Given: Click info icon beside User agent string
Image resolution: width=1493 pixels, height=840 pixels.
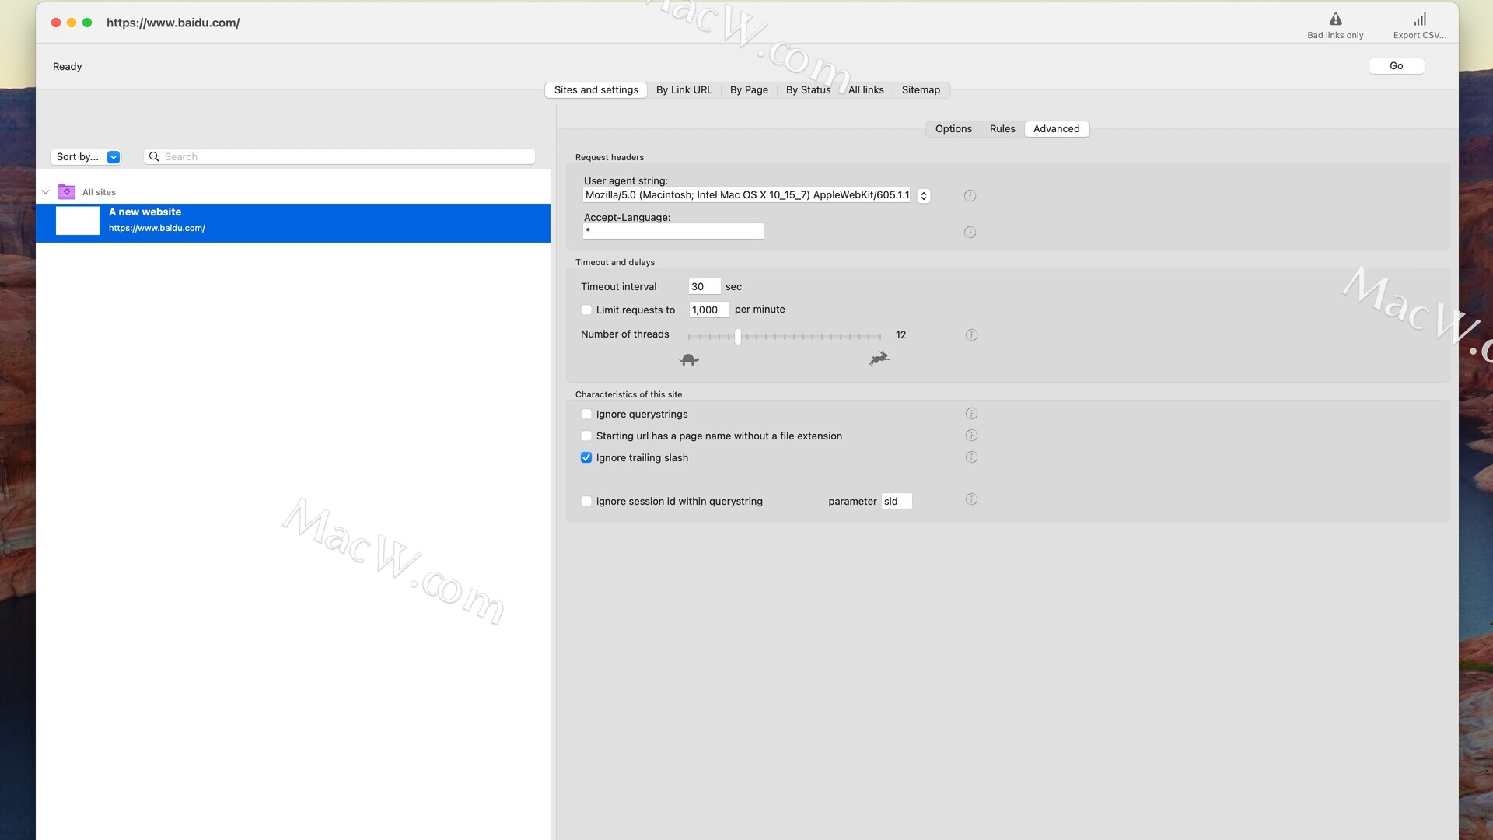Looking at the screenshot, I should pos(970,196).
